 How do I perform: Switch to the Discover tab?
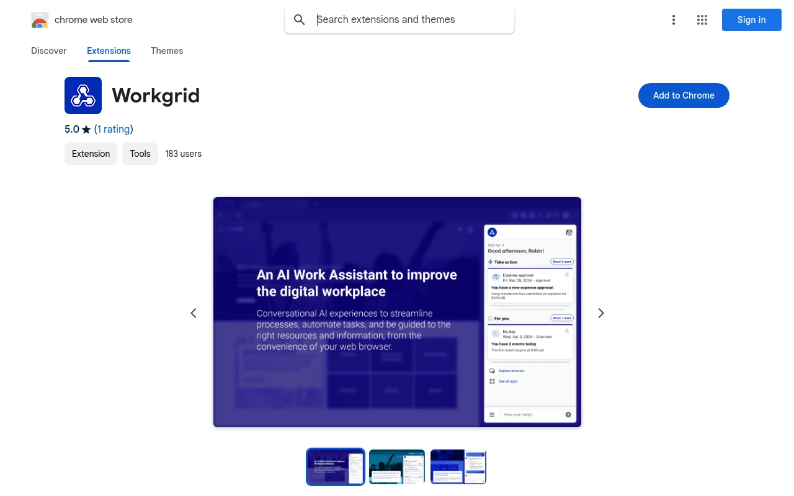tap(48, 51)
